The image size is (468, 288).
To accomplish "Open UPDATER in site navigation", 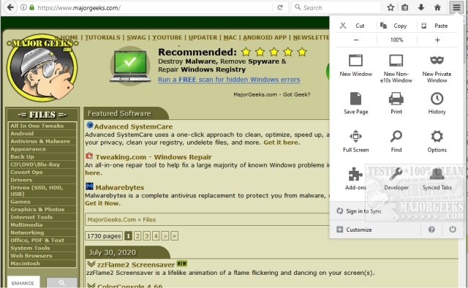I will point(203,37).
